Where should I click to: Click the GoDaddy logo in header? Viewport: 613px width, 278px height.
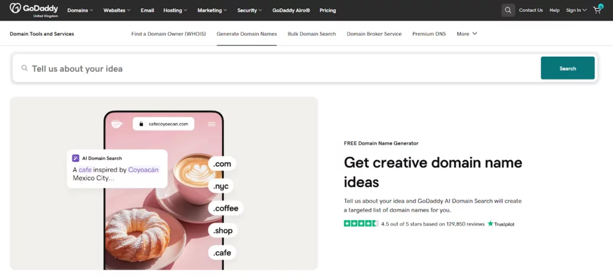tap(34, 10)
